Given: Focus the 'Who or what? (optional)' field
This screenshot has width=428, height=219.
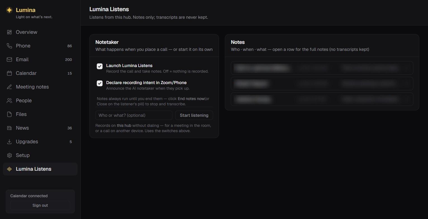Looking at the screenshot, I should click(134, 115).
